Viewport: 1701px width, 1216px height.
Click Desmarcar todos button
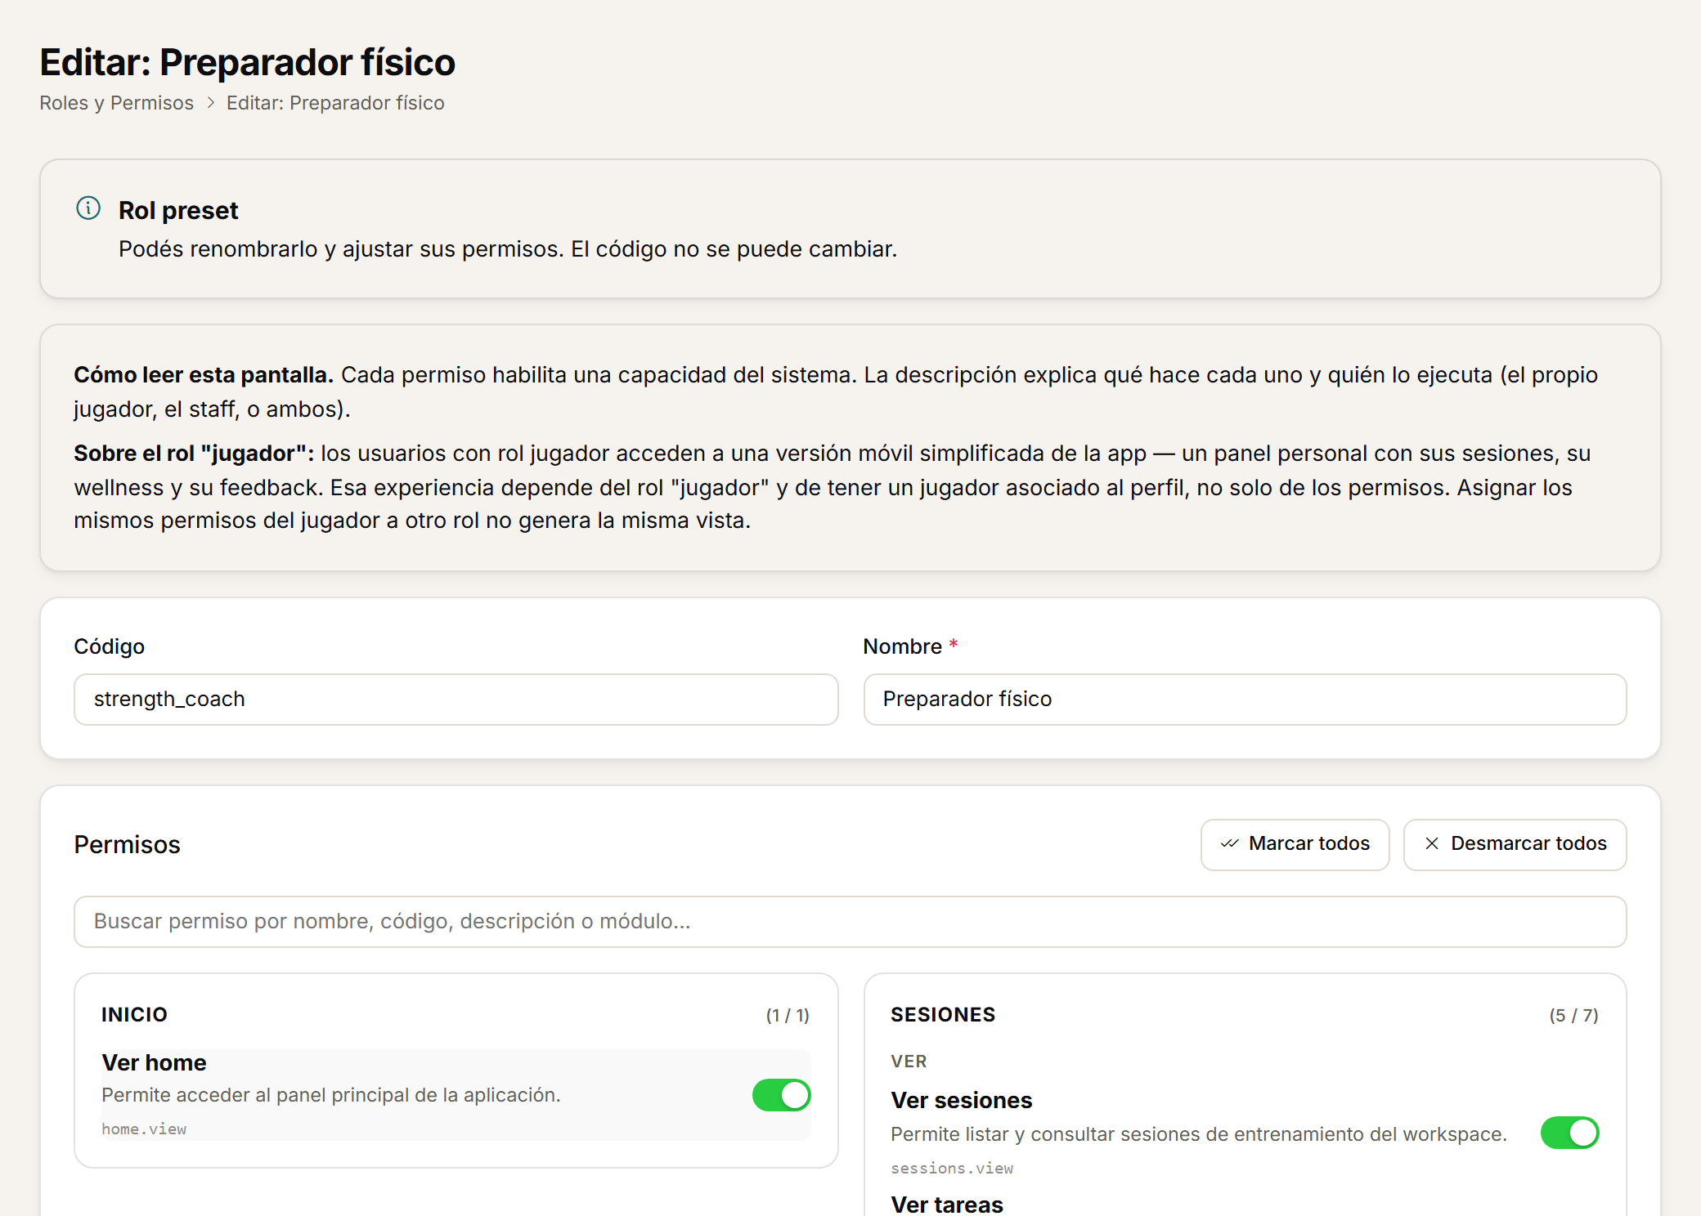pyautogui.click(x=1515, y=844)
